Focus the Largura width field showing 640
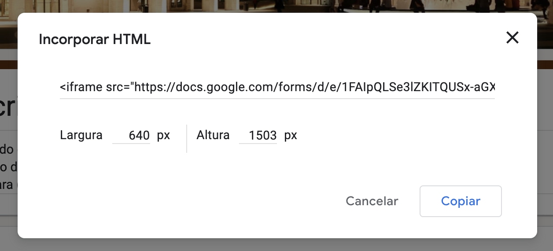Screen dimensions: 553x251 131,135
